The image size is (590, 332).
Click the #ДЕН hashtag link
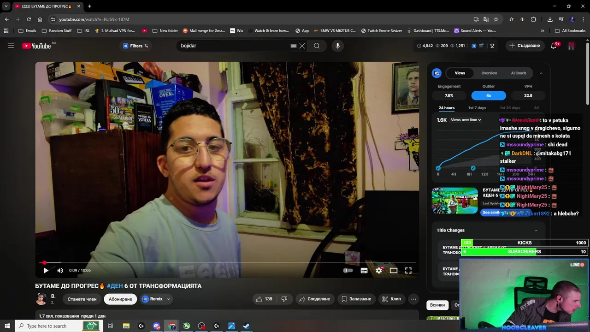(115, 286)
